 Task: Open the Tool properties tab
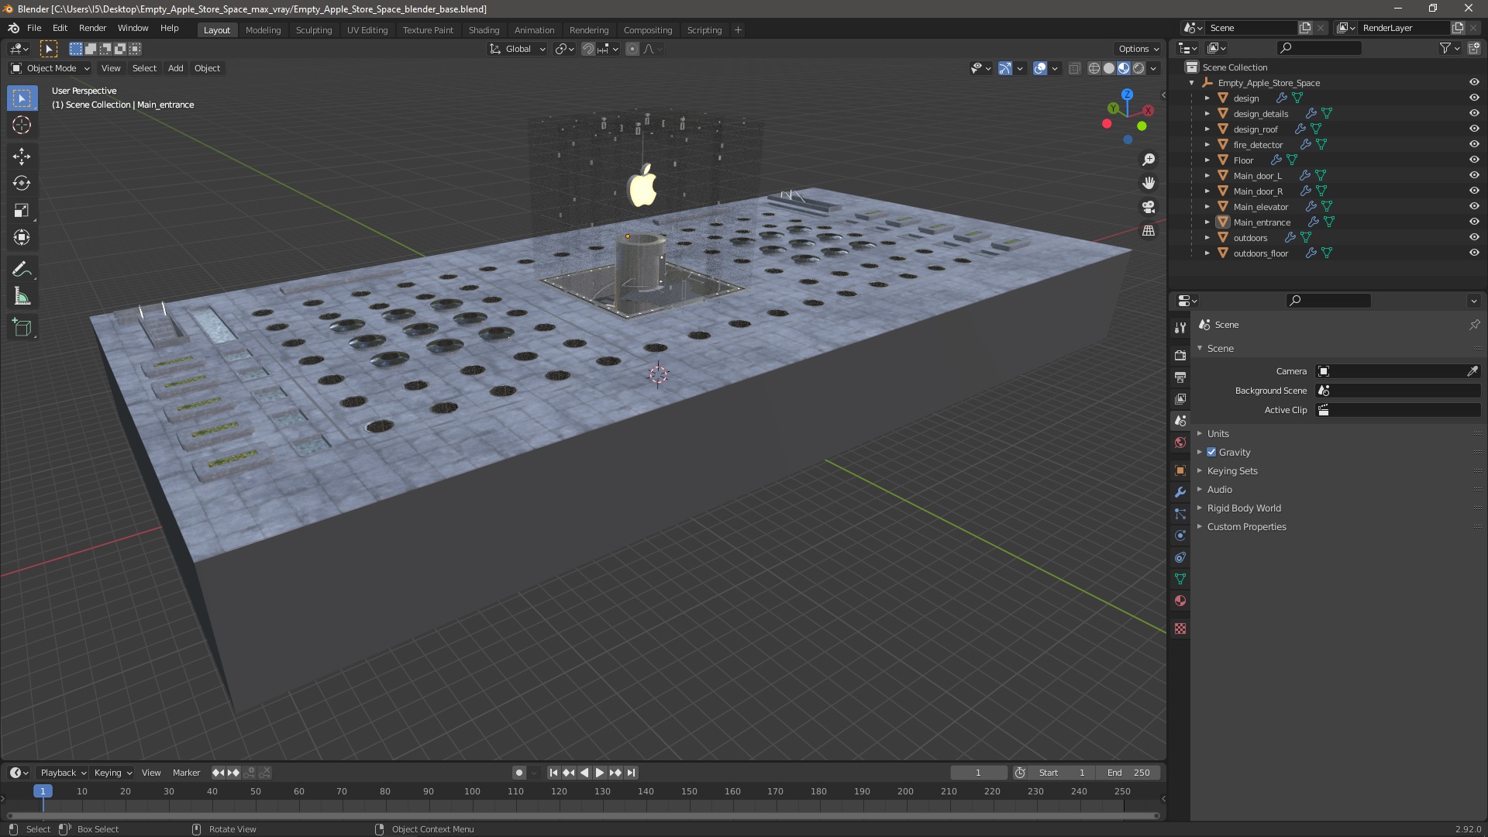click(1180, 328)
